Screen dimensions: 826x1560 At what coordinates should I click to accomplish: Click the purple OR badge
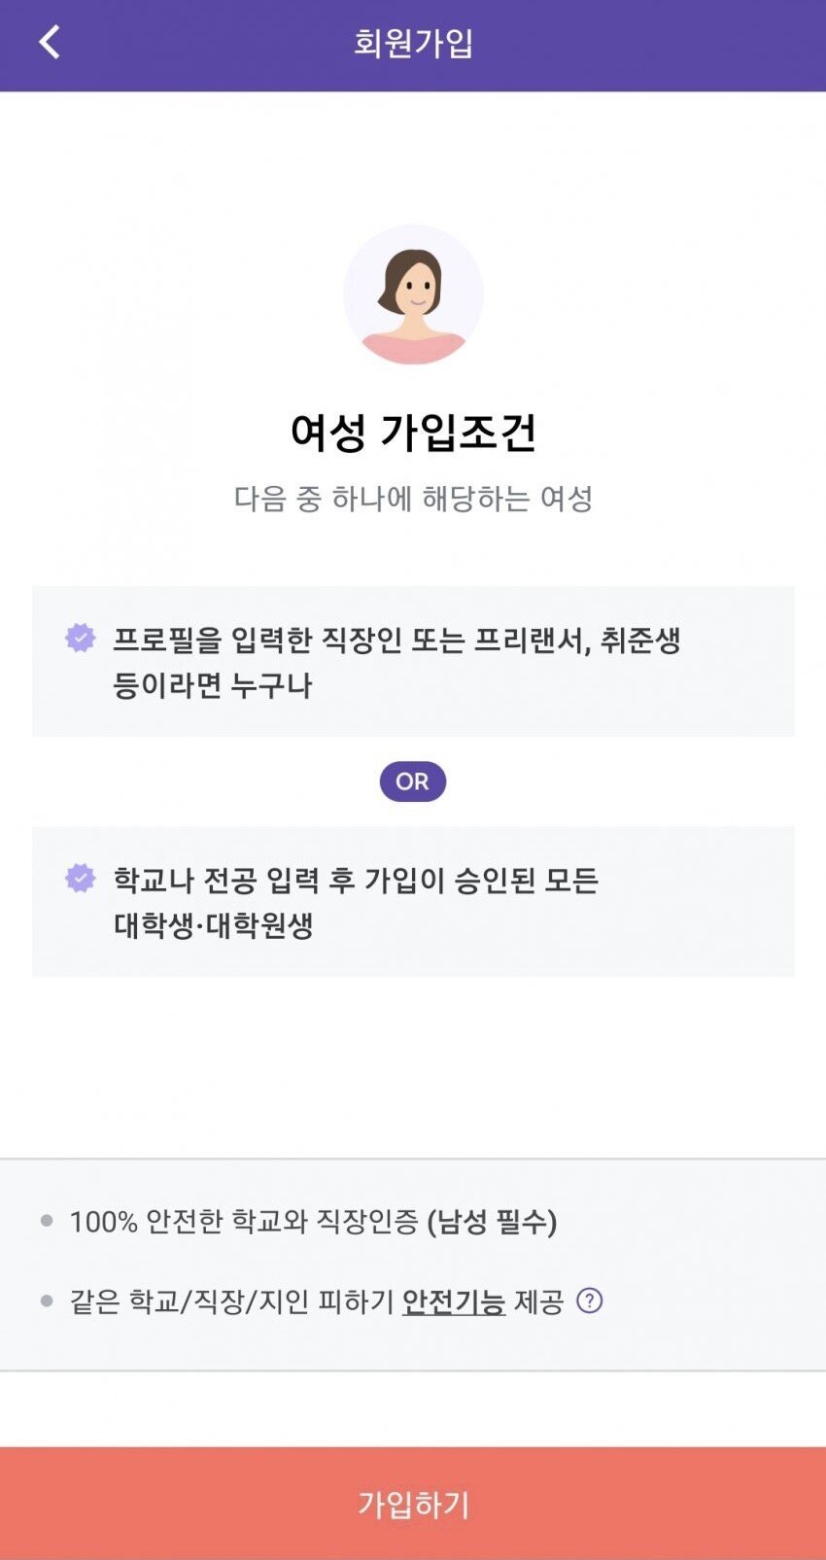tap(413, 781)
